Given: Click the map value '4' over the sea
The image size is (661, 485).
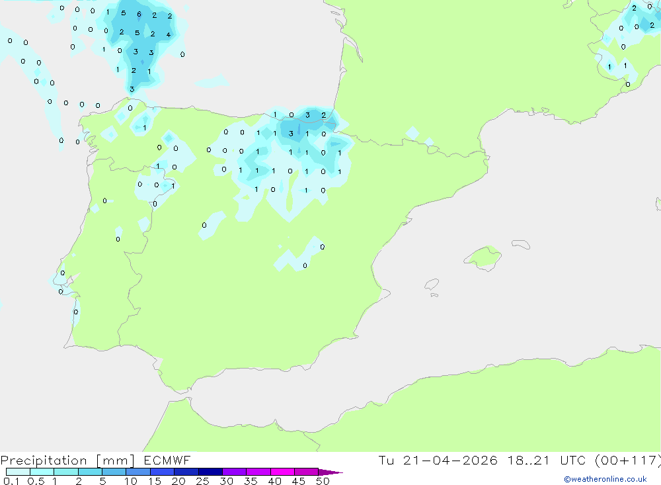Looking at the screenshot, I should click(x=168, y=35).
